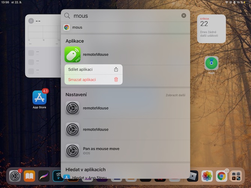251x188 pixels.
Task: Open 'Pan as mouse move' setting
Action: click(125, 151)
